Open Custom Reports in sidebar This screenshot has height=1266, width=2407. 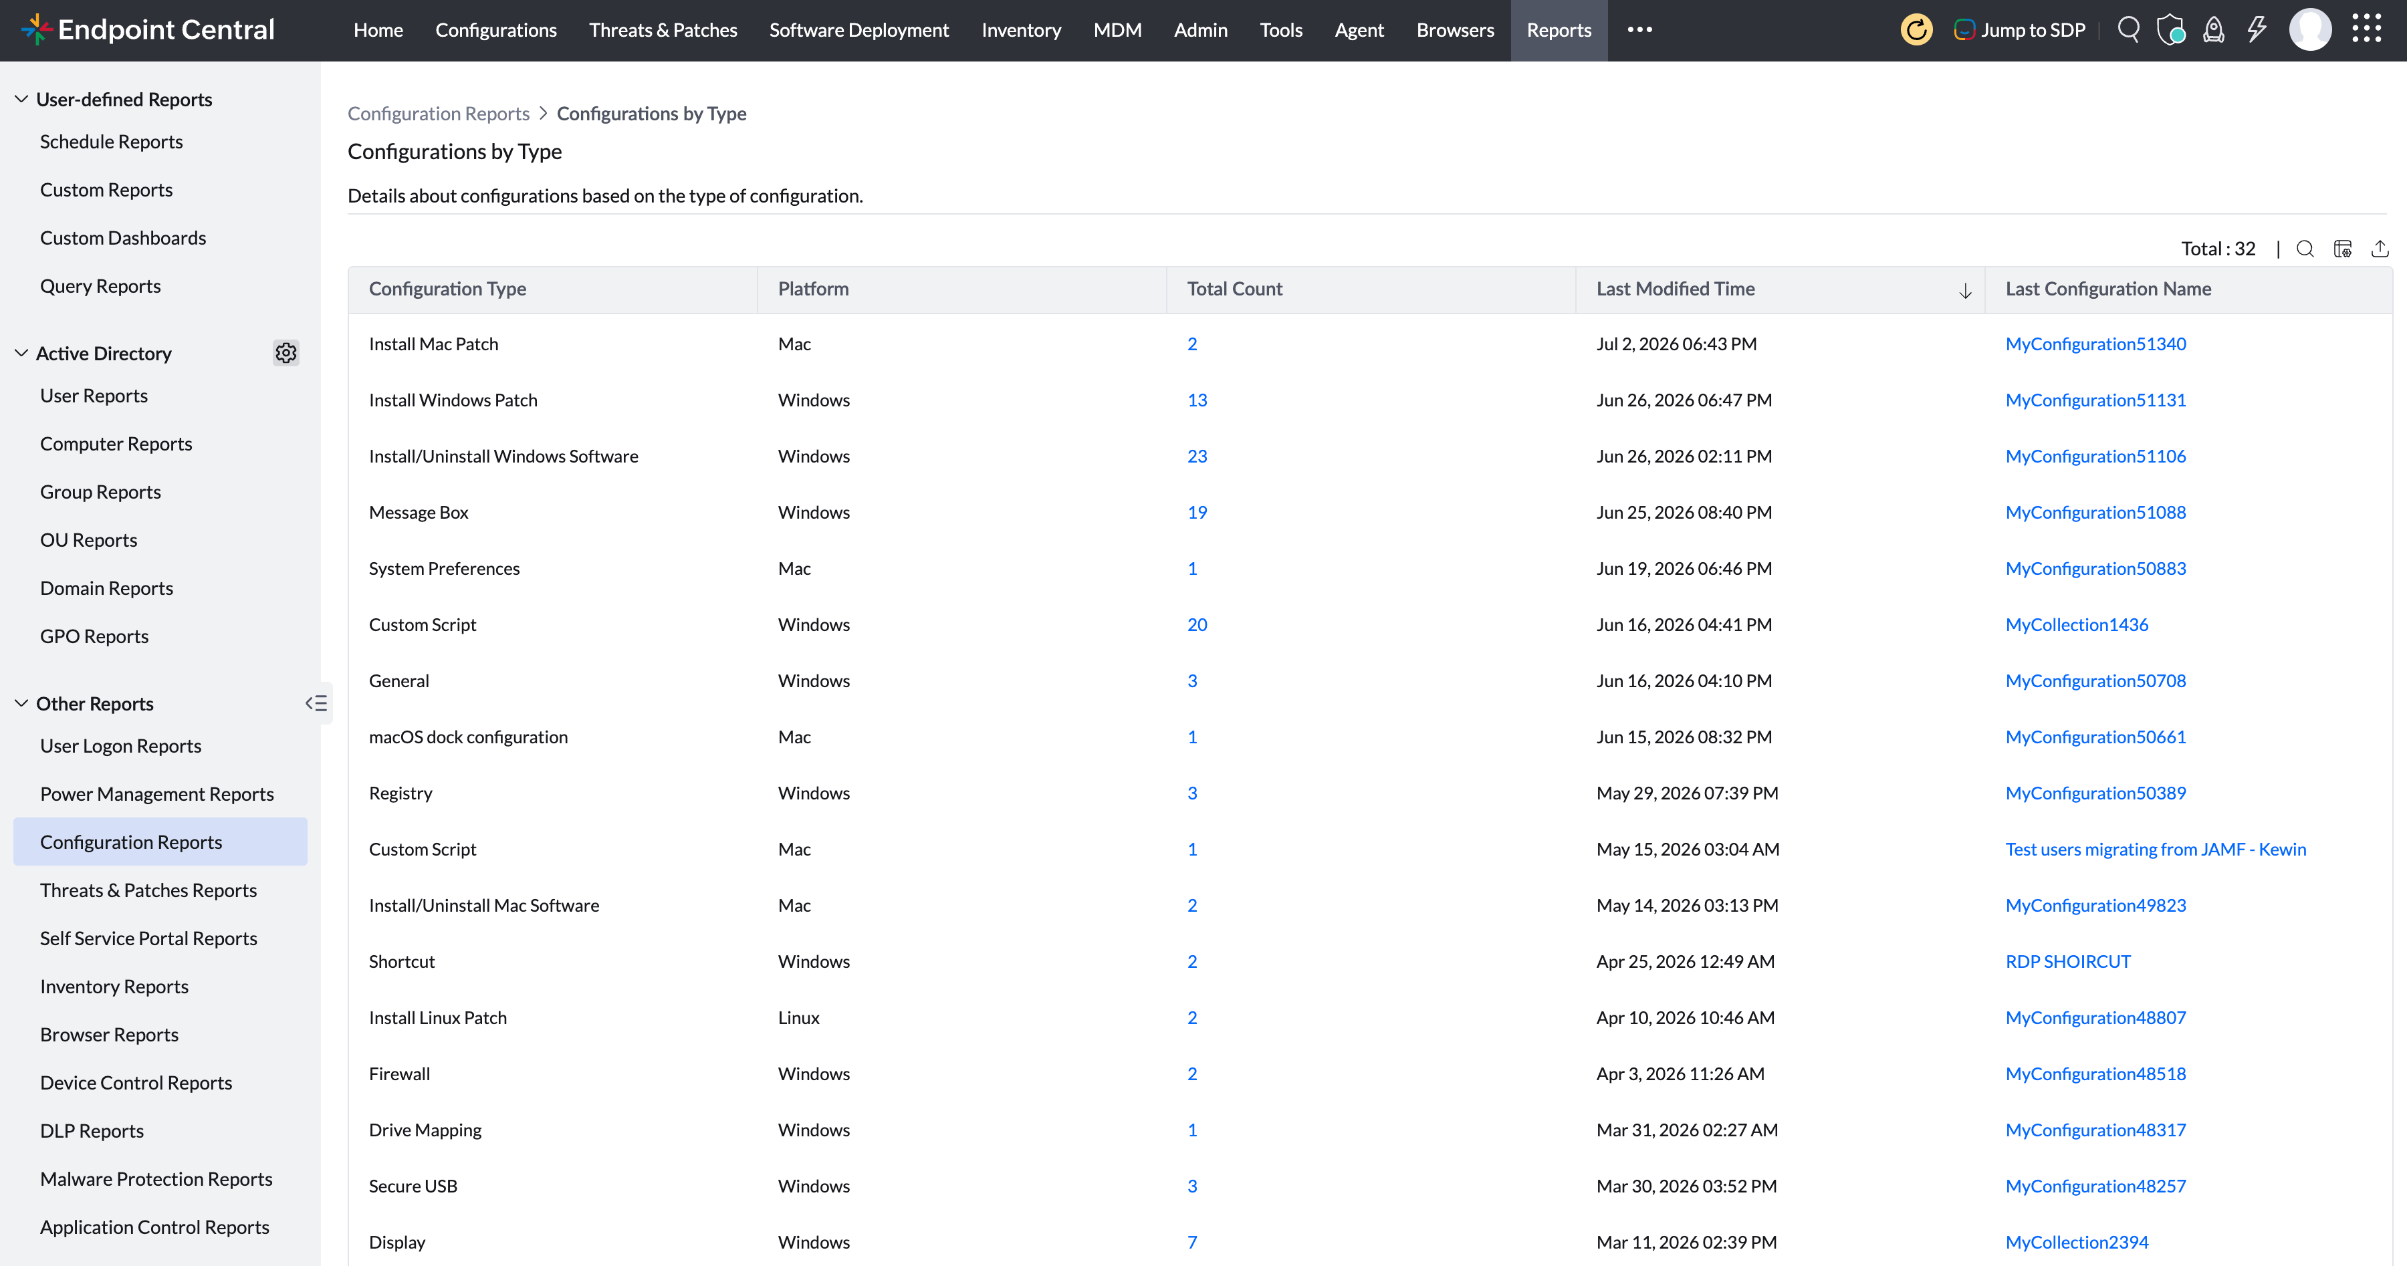coord(106,190)
